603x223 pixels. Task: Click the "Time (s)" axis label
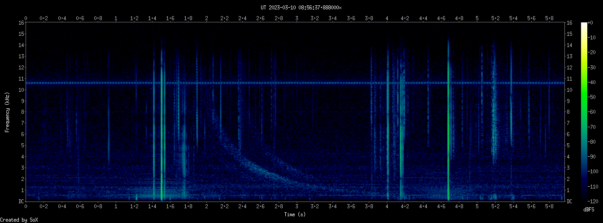295,214
